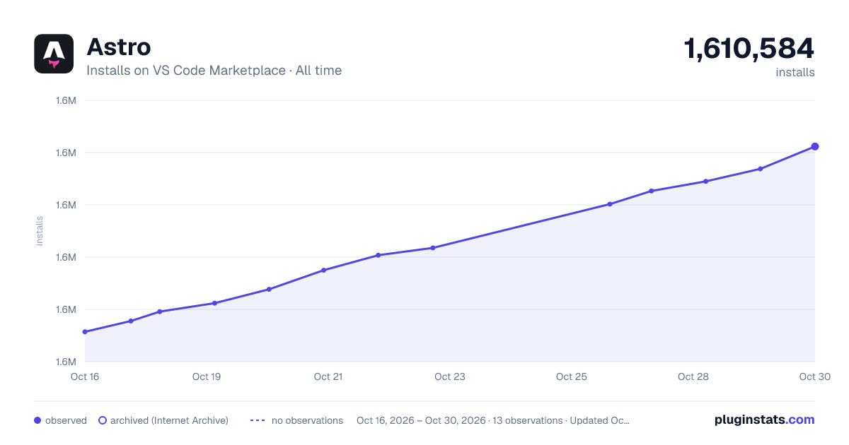Image resolution: width=849 pixels, height=445 pixels.
Task: Click the 'installs' label under the total count
Action: click(795, 72)
